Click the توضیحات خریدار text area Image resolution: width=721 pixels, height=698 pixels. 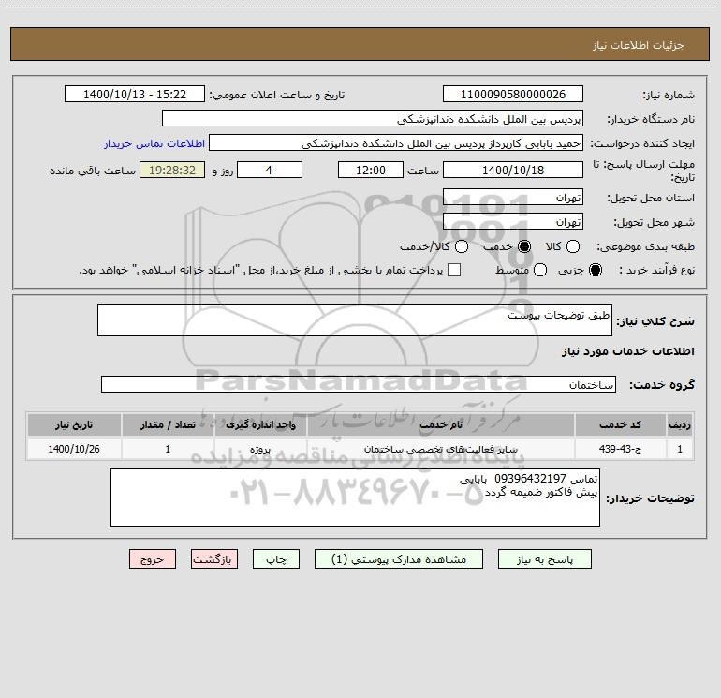click(x=355, y=498)
